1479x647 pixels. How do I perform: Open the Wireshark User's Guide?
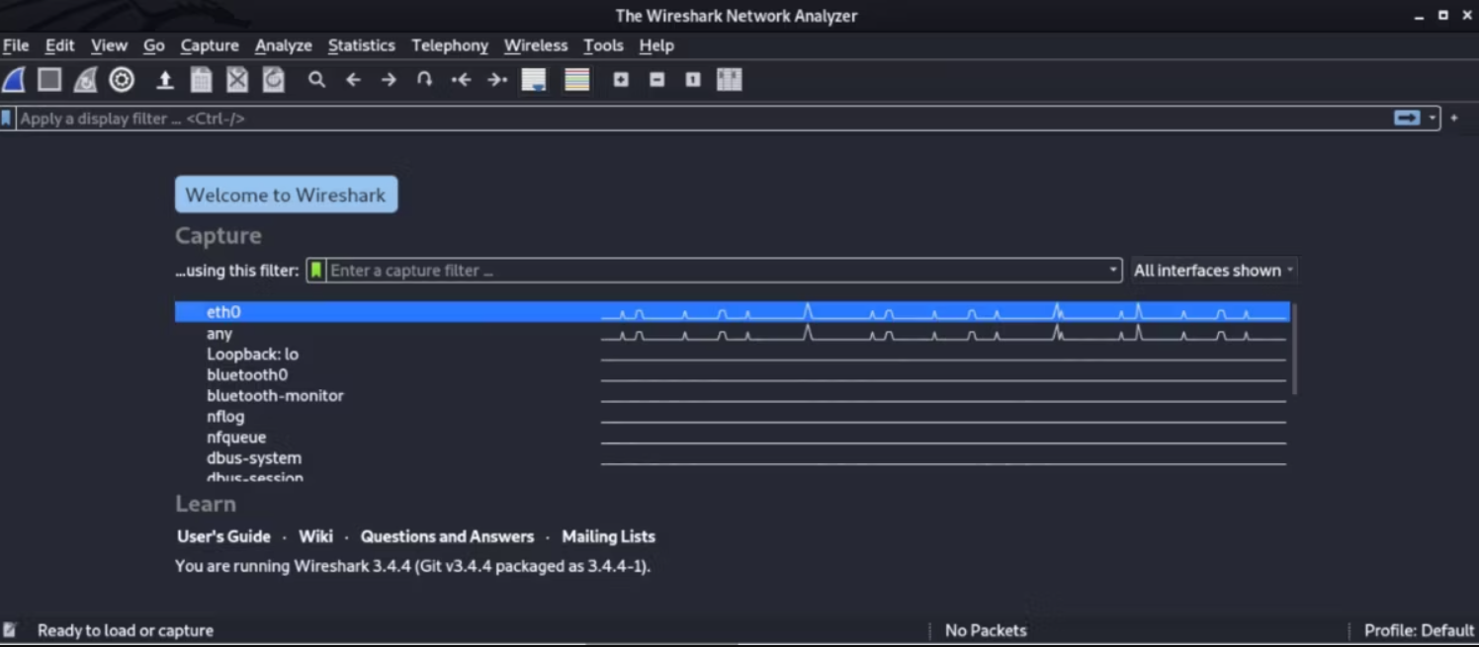point(223,536)
